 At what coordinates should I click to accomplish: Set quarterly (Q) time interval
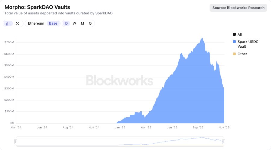[90, 23]
